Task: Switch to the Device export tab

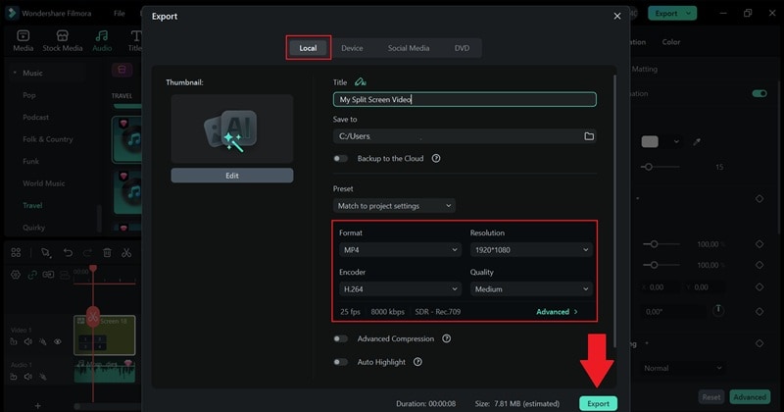Action: click(352, 48)
